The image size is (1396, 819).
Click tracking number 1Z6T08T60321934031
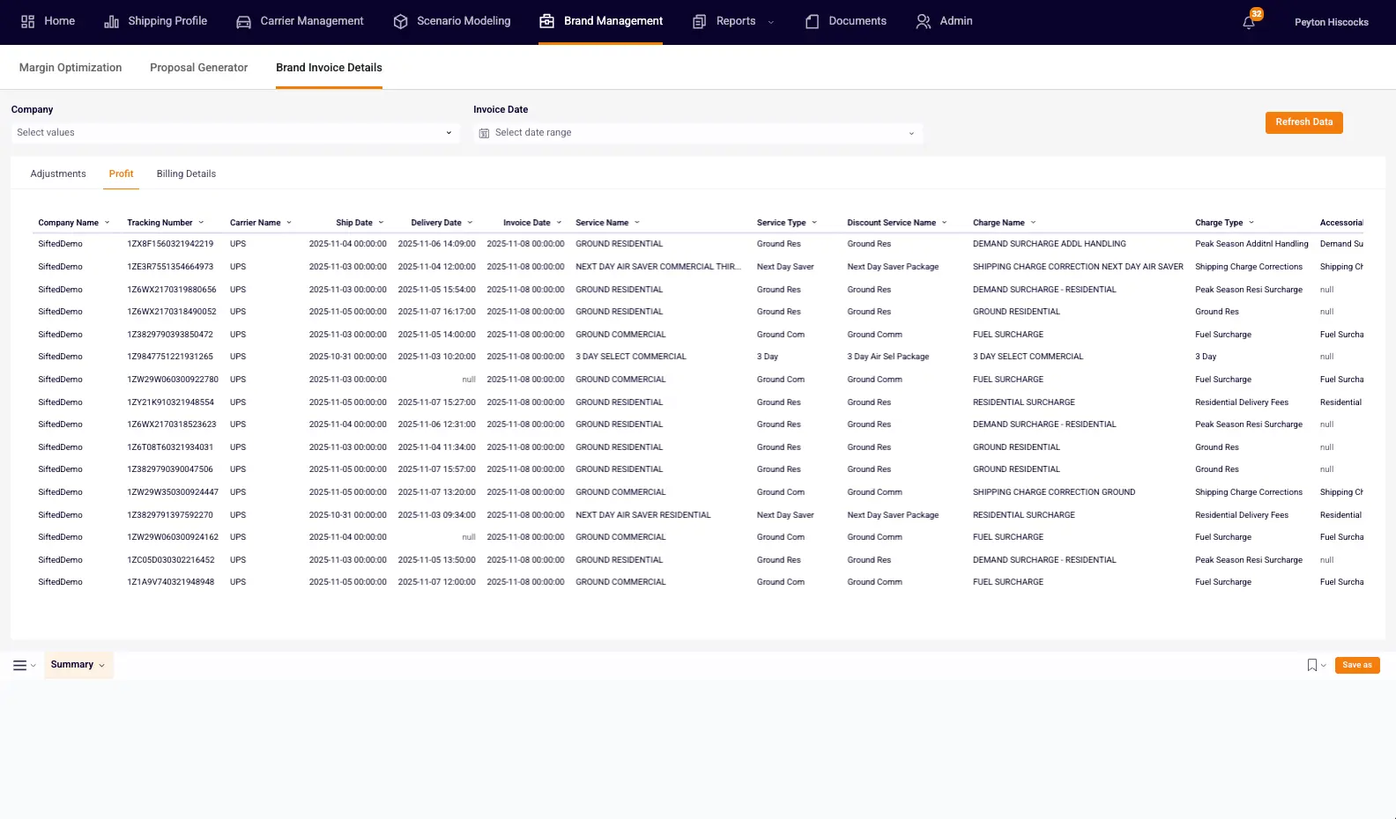click(170, 447)
